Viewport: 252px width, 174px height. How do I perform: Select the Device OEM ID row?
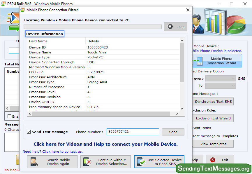pos(103,102)
